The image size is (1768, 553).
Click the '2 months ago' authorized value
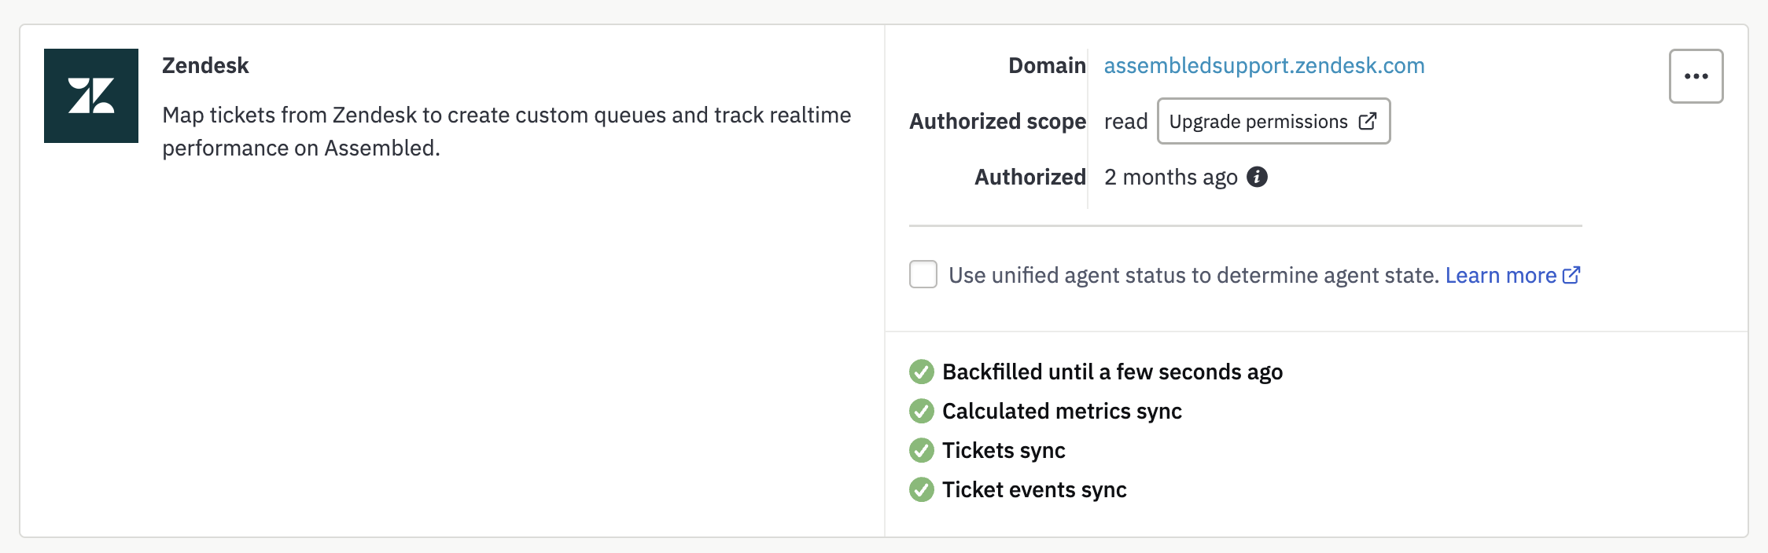click(1170, 177)
